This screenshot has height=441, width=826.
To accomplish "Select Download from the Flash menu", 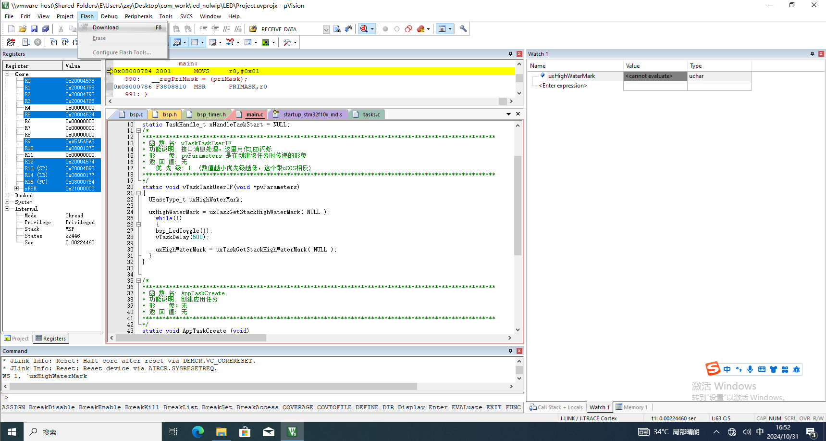I will 123,27.
